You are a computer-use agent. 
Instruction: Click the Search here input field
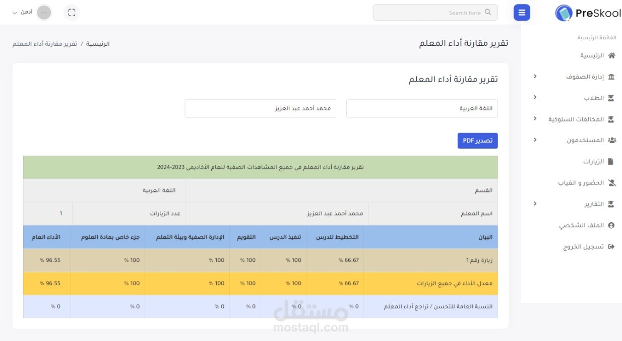tap(435, 13)
